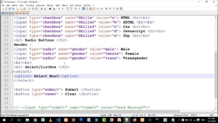Open Visual Studio Code from taskbar
Image resolution: width=218 pixels, height=123 pixels.
(58, 120)
